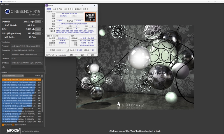
Task: Run the OpenGL benchmark
Action: tap(38, 22)
